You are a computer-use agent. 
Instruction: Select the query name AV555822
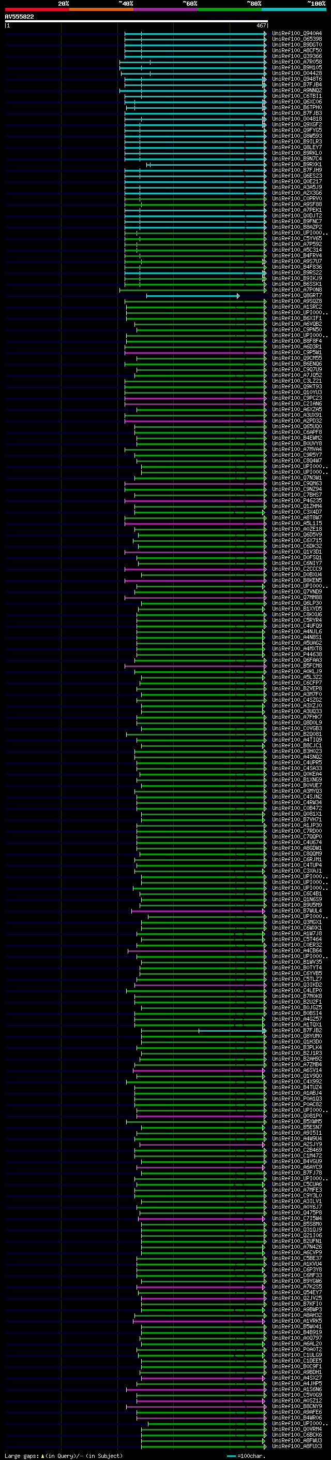[x=19, y=17]
